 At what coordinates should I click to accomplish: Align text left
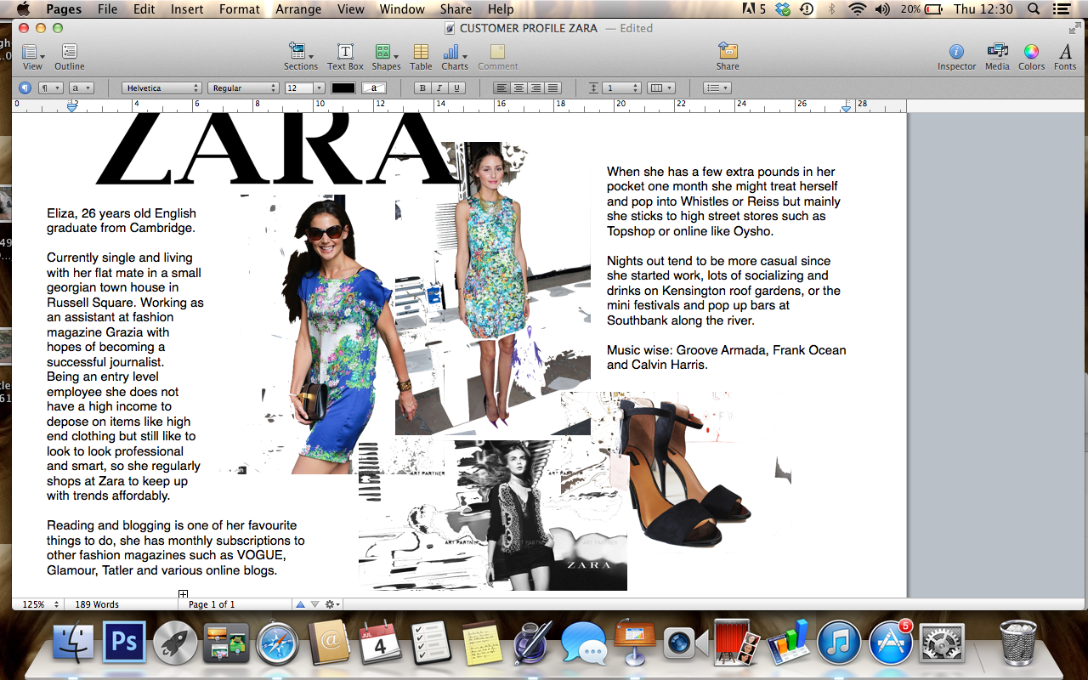click(501, 88)
